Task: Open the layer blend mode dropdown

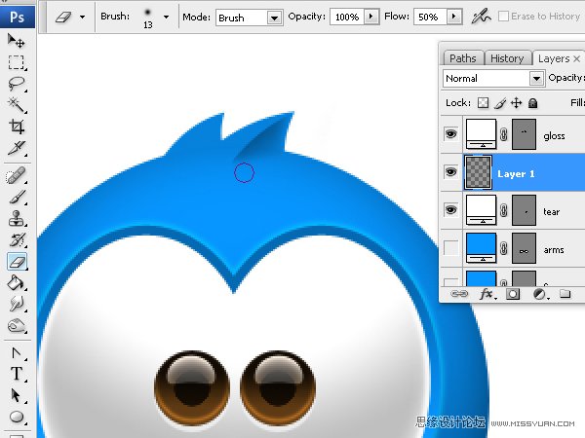Action: (536, 79)
